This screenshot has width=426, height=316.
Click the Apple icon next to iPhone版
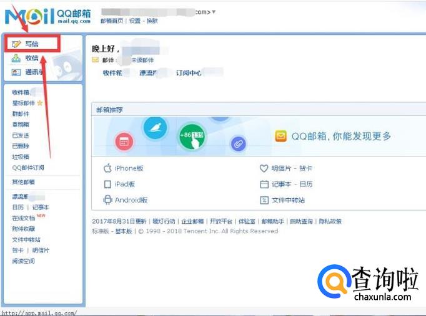[107, 168]
